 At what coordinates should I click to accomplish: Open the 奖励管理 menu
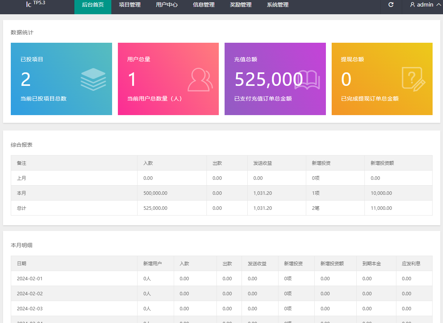(241, 5)
